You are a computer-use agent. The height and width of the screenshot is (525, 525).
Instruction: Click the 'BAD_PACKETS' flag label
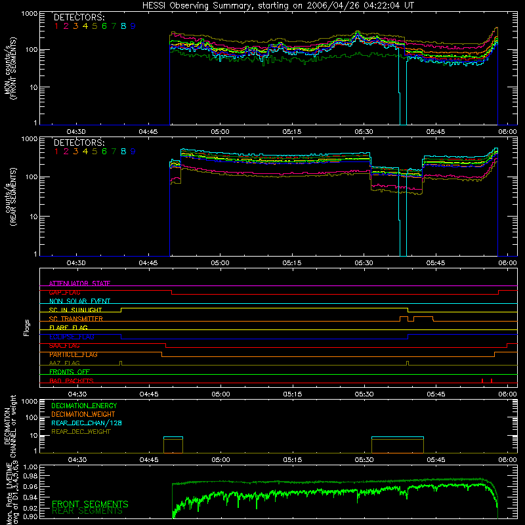click(x=72, y=381)
